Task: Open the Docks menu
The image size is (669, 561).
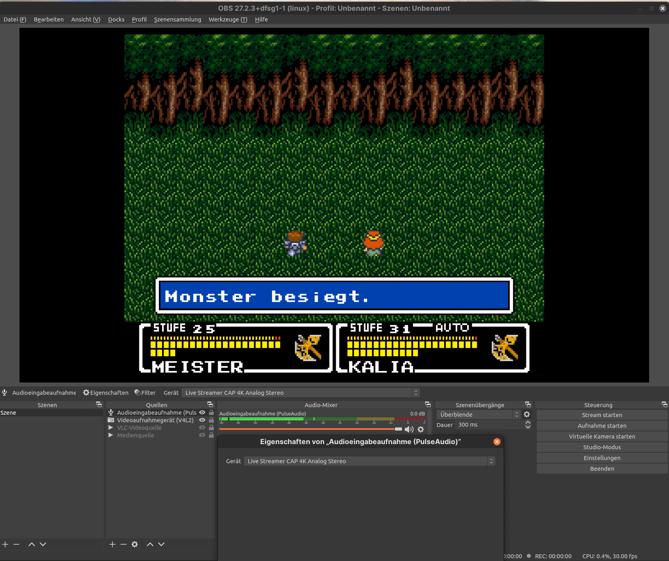Action: point(116,19)
